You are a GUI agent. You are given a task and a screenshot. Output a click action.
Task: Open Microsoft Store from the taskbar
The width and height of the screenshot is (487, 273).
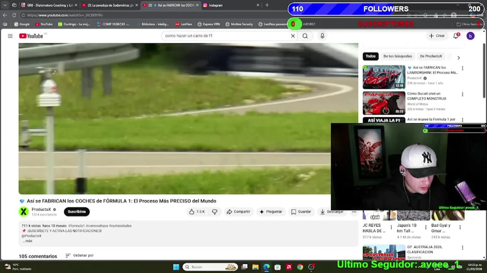[x=278, y=267]
